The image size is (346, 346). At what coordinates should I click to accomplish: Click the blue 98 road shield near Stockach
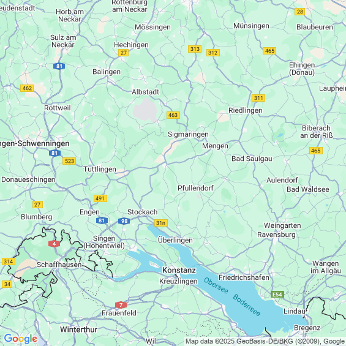click(x=124, y=221)
